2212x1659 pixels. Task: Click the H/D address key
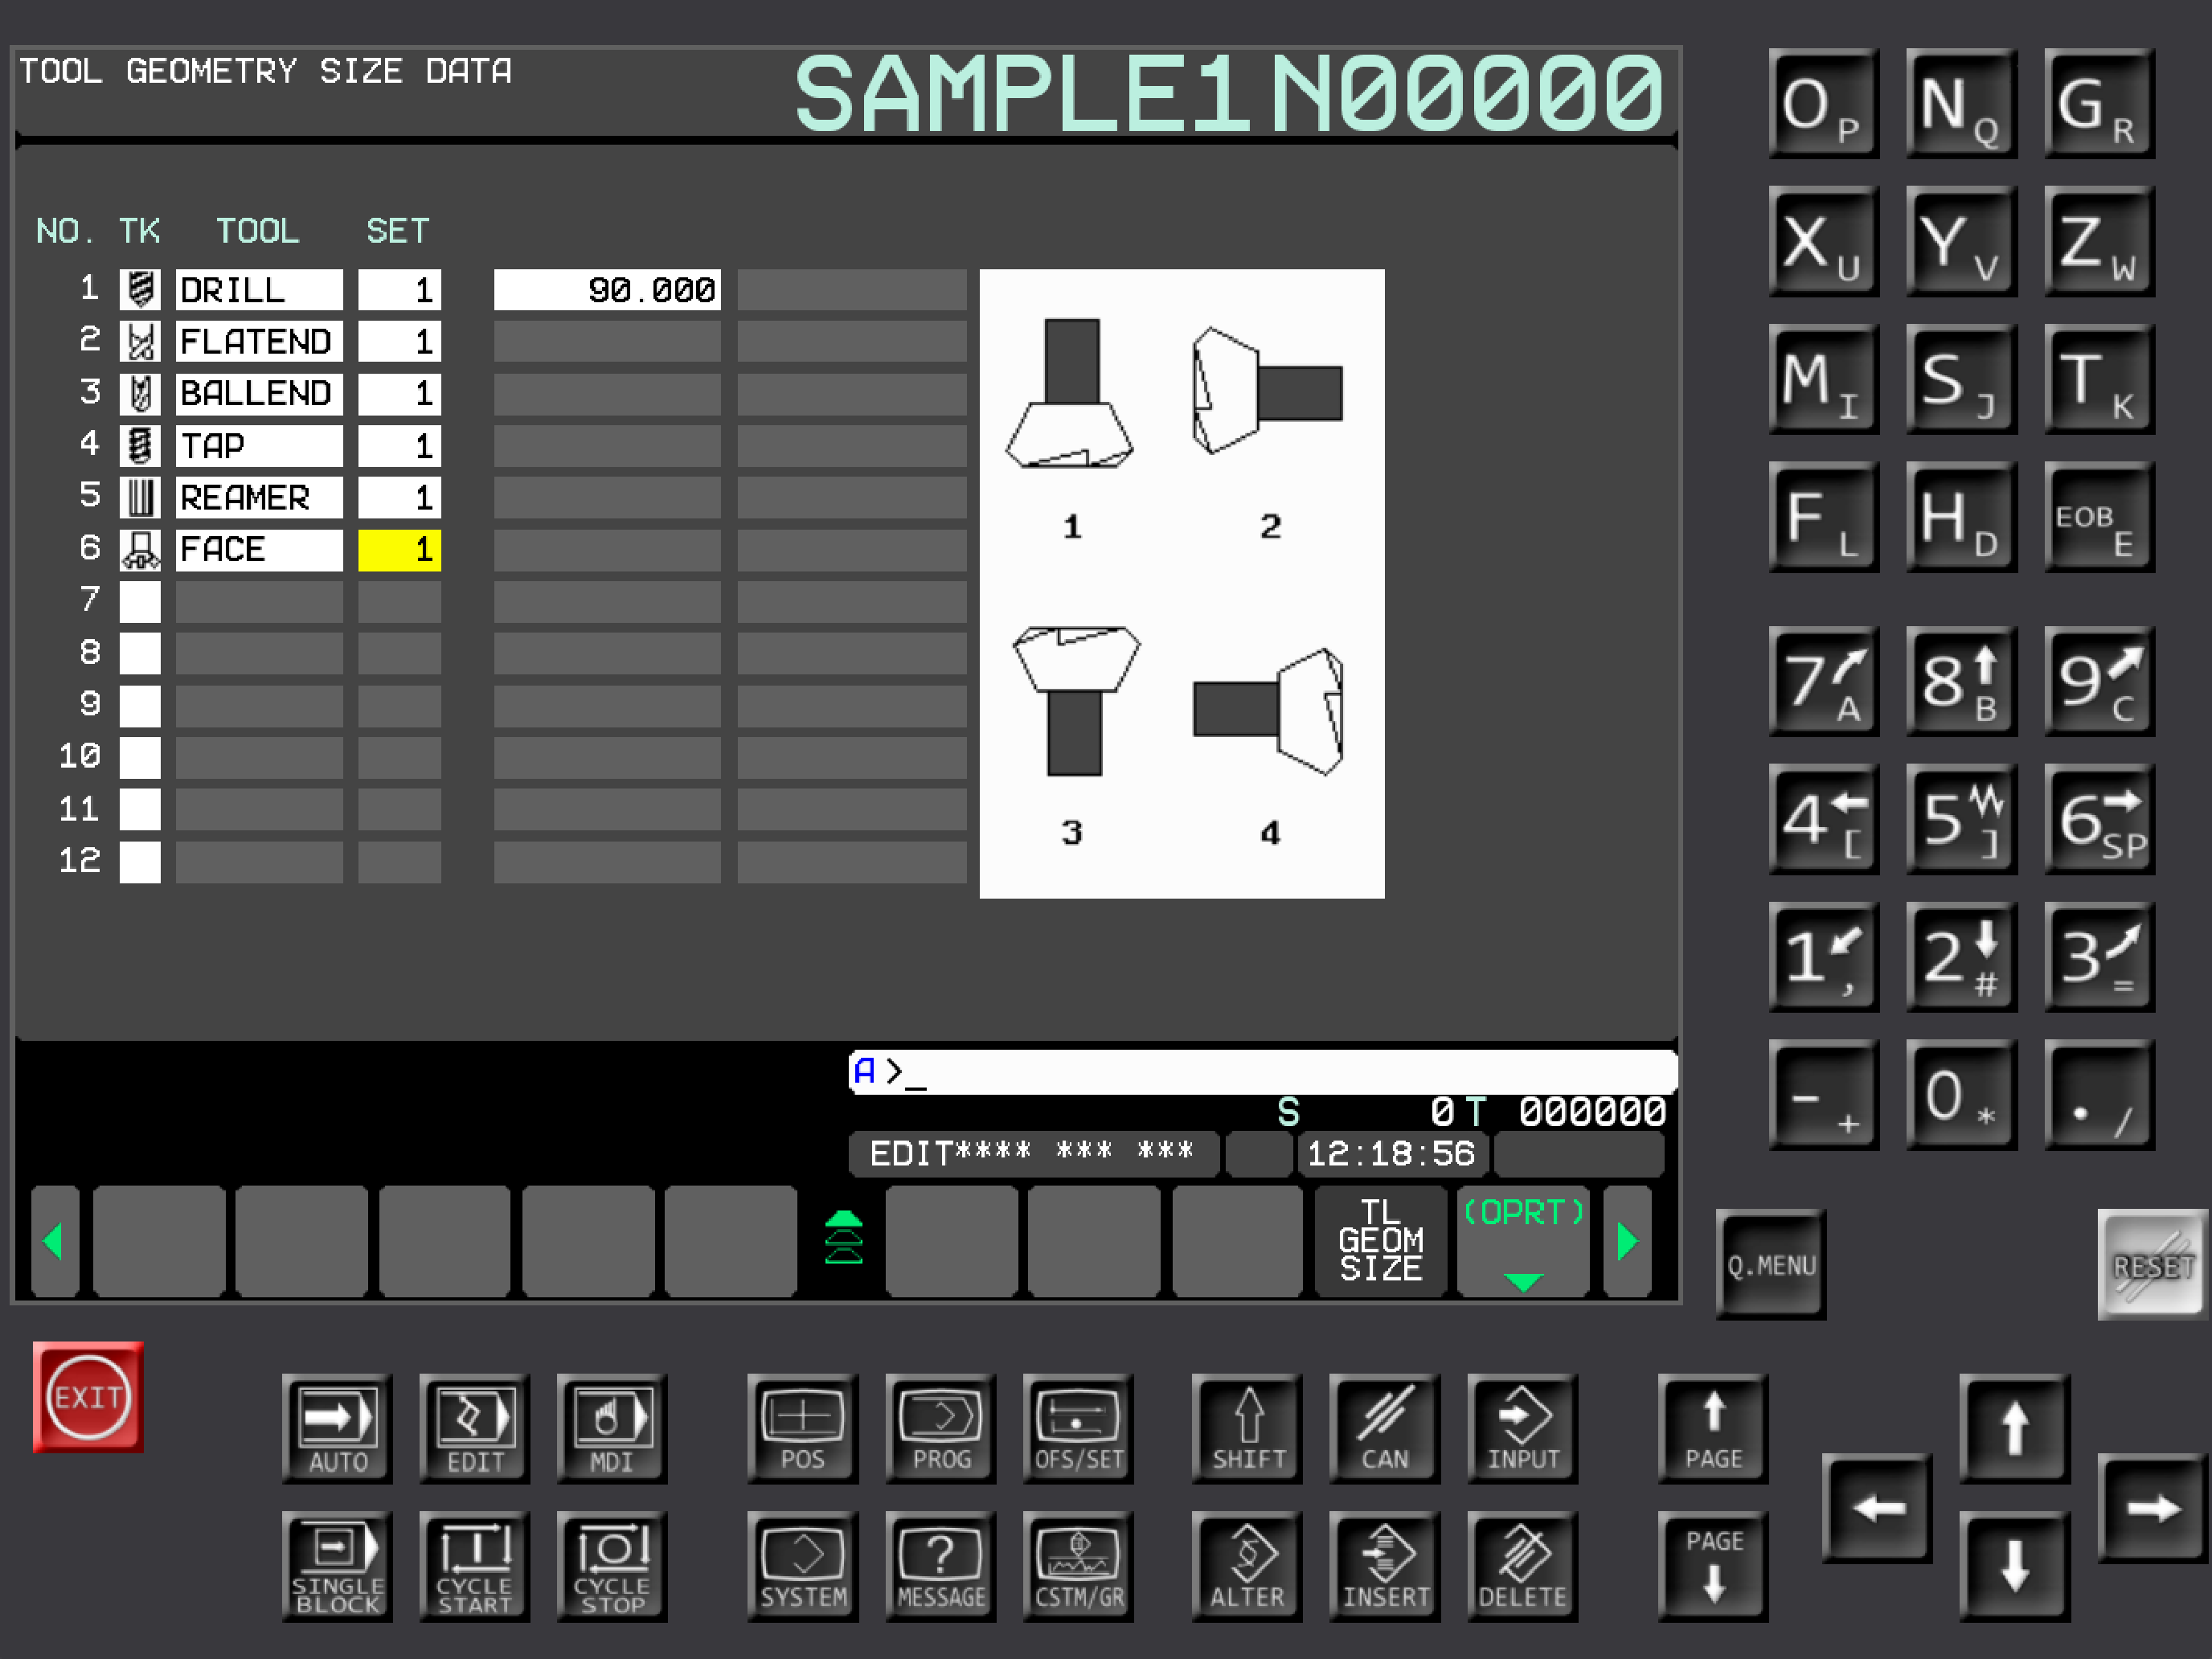tap(1961, 517)
